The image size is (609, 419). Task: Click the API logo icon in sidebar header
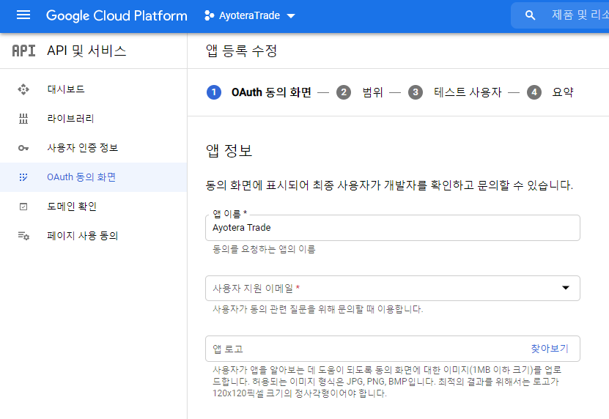(23, 51)
